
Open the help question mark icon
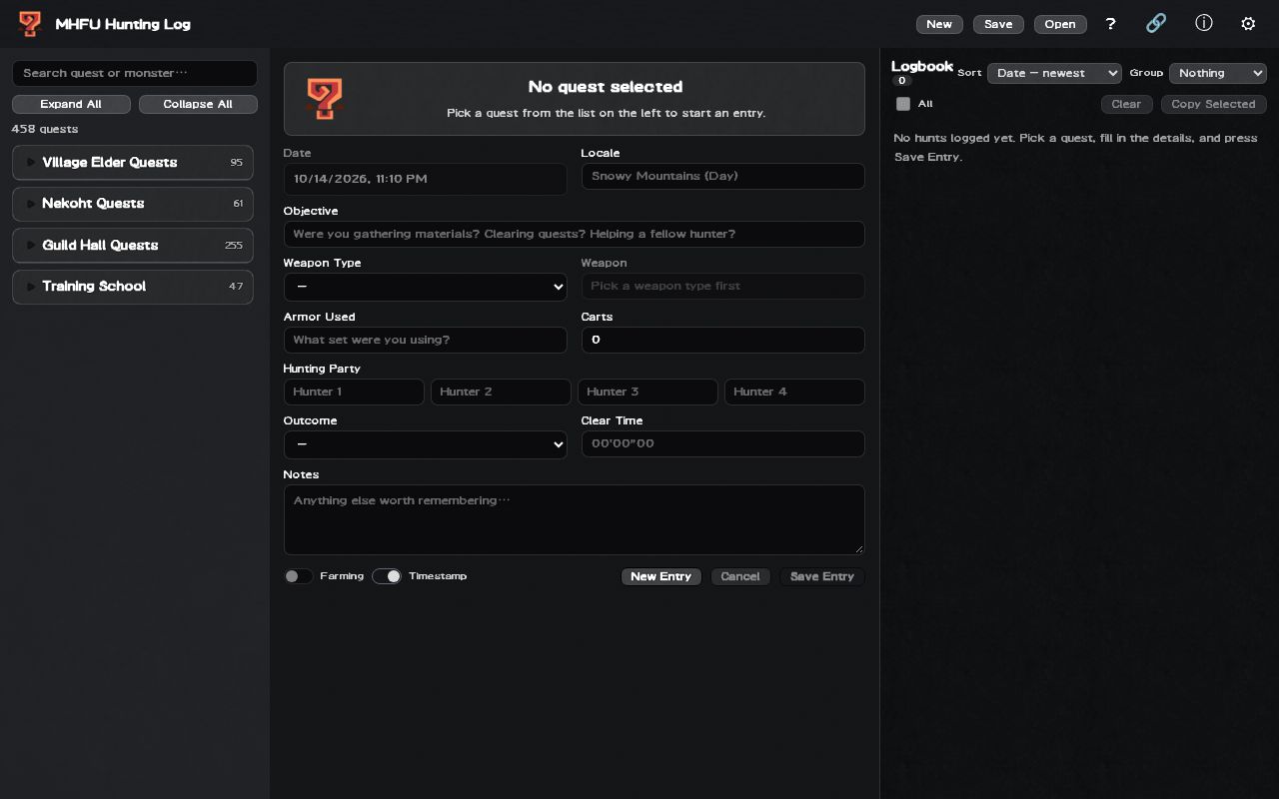click(x=1110, y=24)
